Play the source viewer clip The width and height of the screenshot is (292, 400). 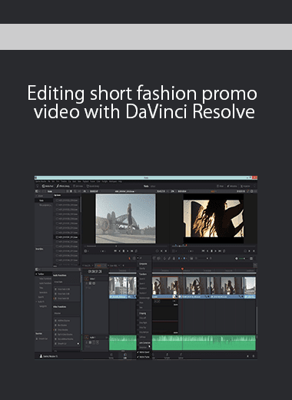coord(128,251)
